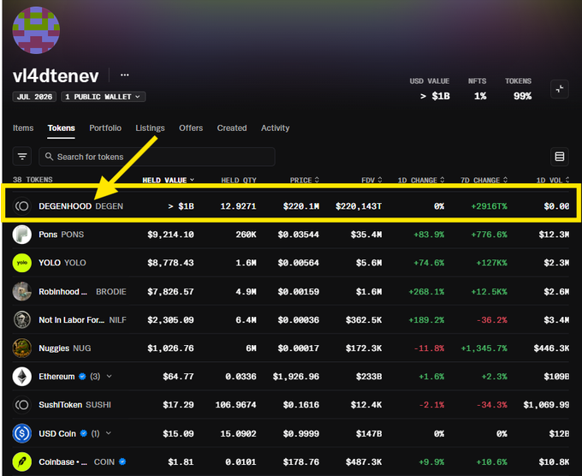Click the Nuggies token logo
Image resolution: width=582 pixels, height=476 pixels.
coord(22,348)
